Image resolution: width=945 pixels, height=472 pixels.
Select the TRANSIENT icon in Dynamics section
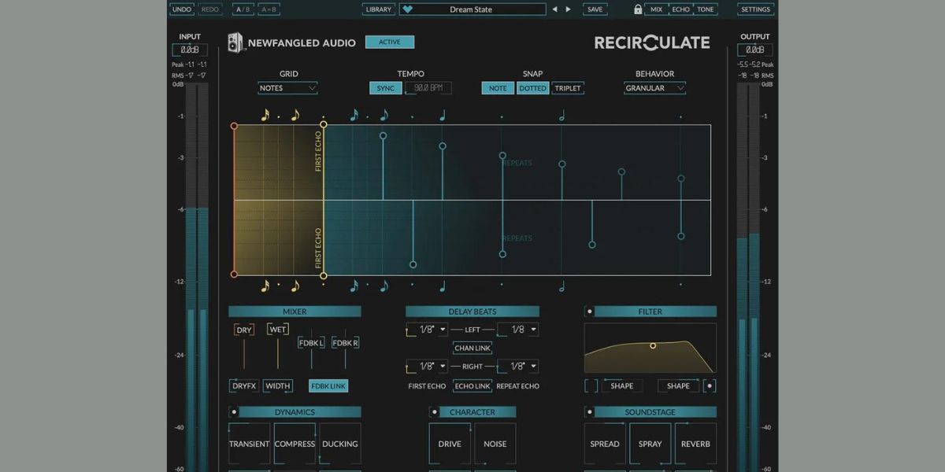249,443
